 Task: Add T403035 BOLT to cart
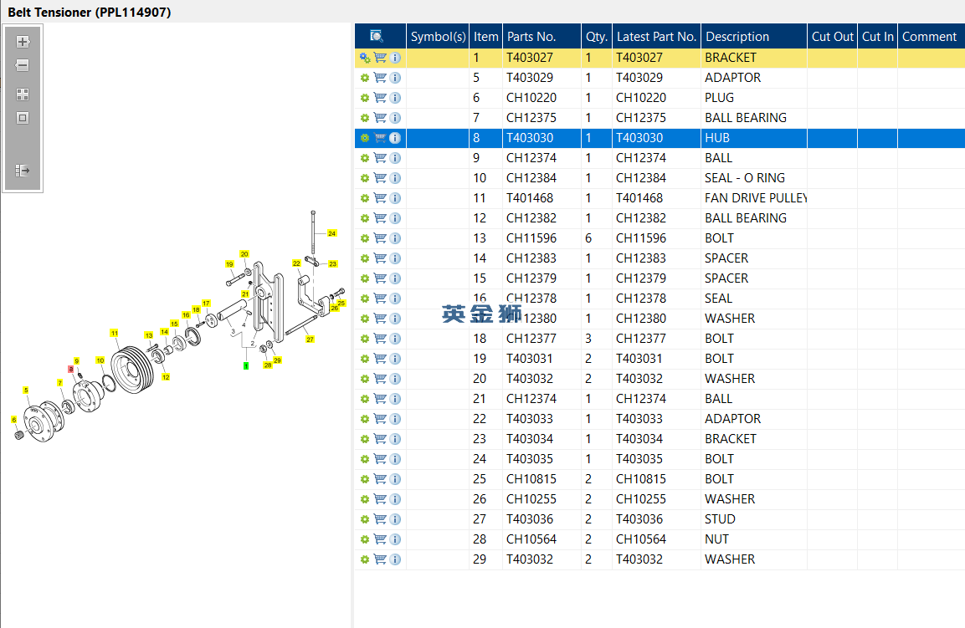[380, 459]
